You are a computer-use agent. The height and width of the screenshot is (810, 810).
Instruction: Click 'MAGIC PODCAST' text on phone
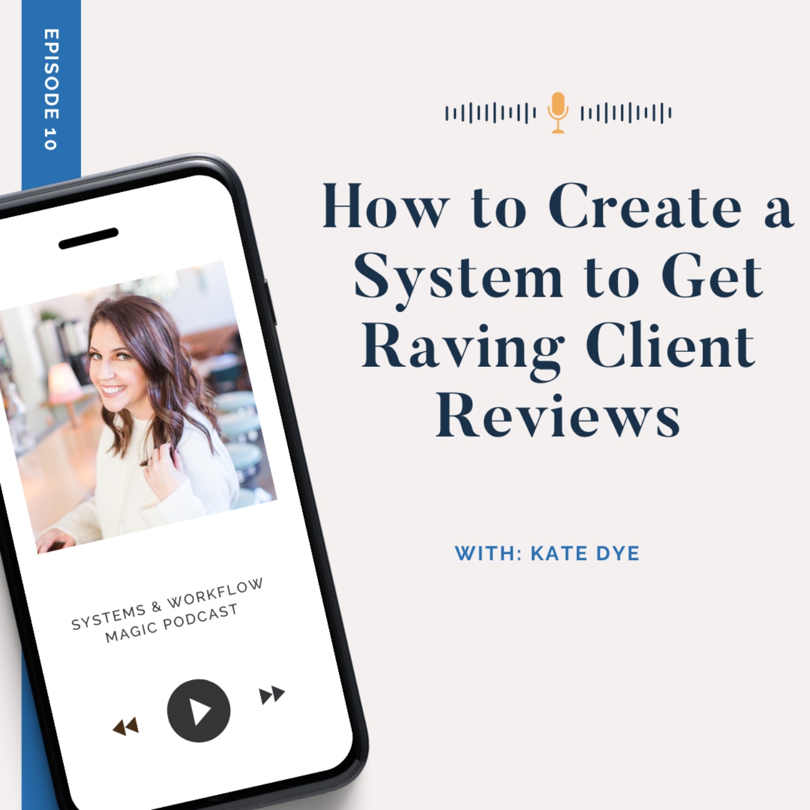click(x=171, y=623)
